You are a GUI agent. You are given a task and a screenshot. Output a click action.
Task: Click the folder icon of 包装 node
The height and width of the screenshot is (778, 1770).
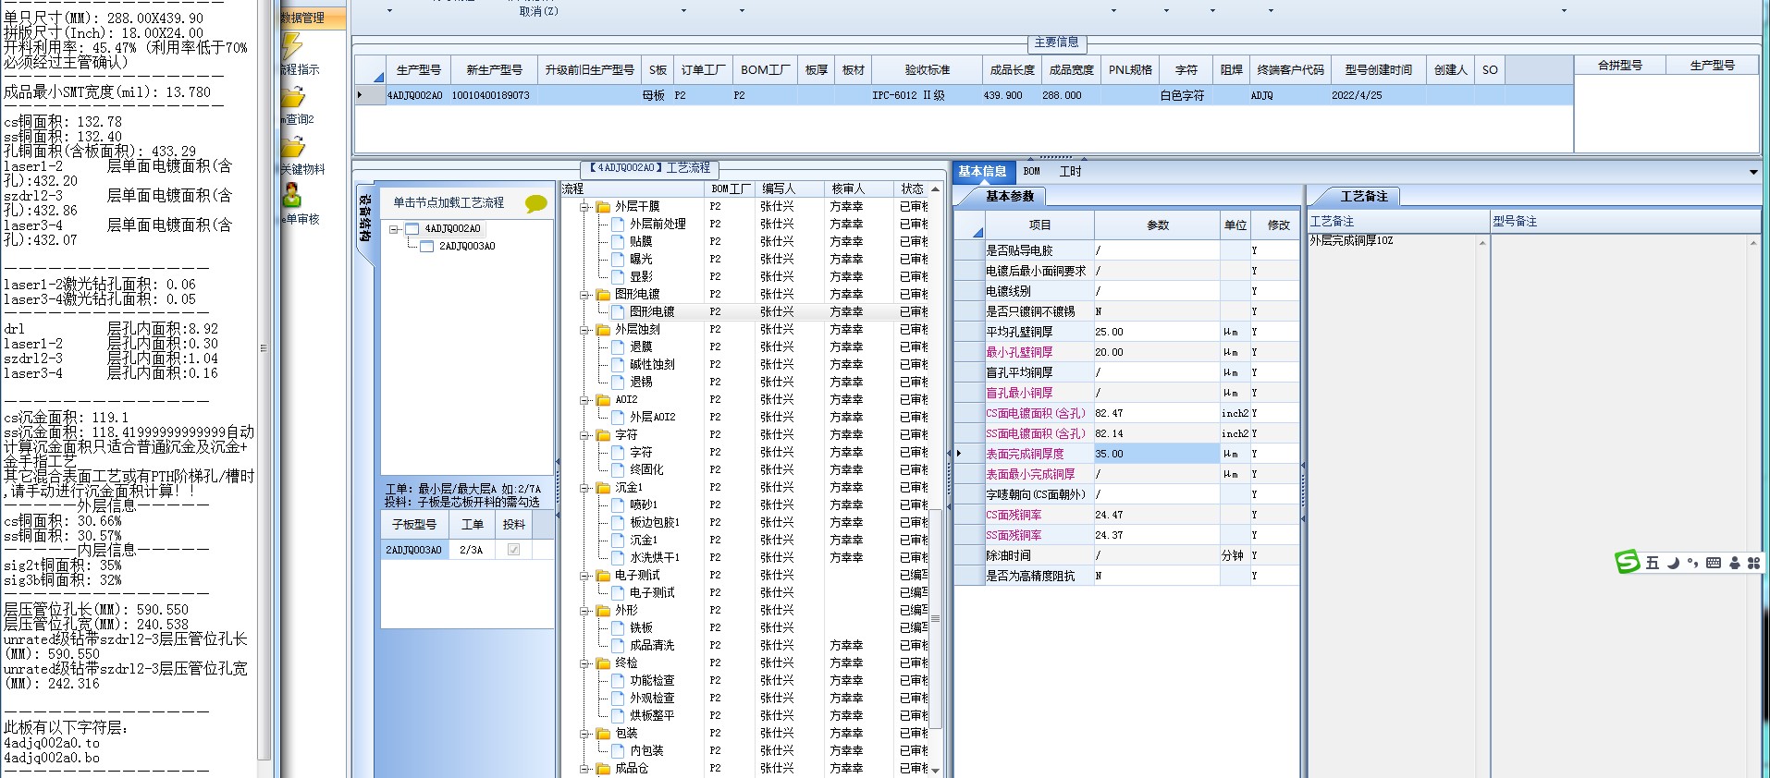coord(603,734)
